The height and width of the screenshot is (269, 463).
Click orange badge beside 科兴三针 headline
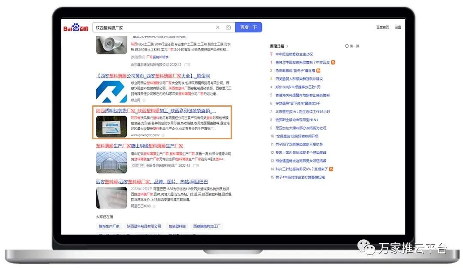point(331,169)
